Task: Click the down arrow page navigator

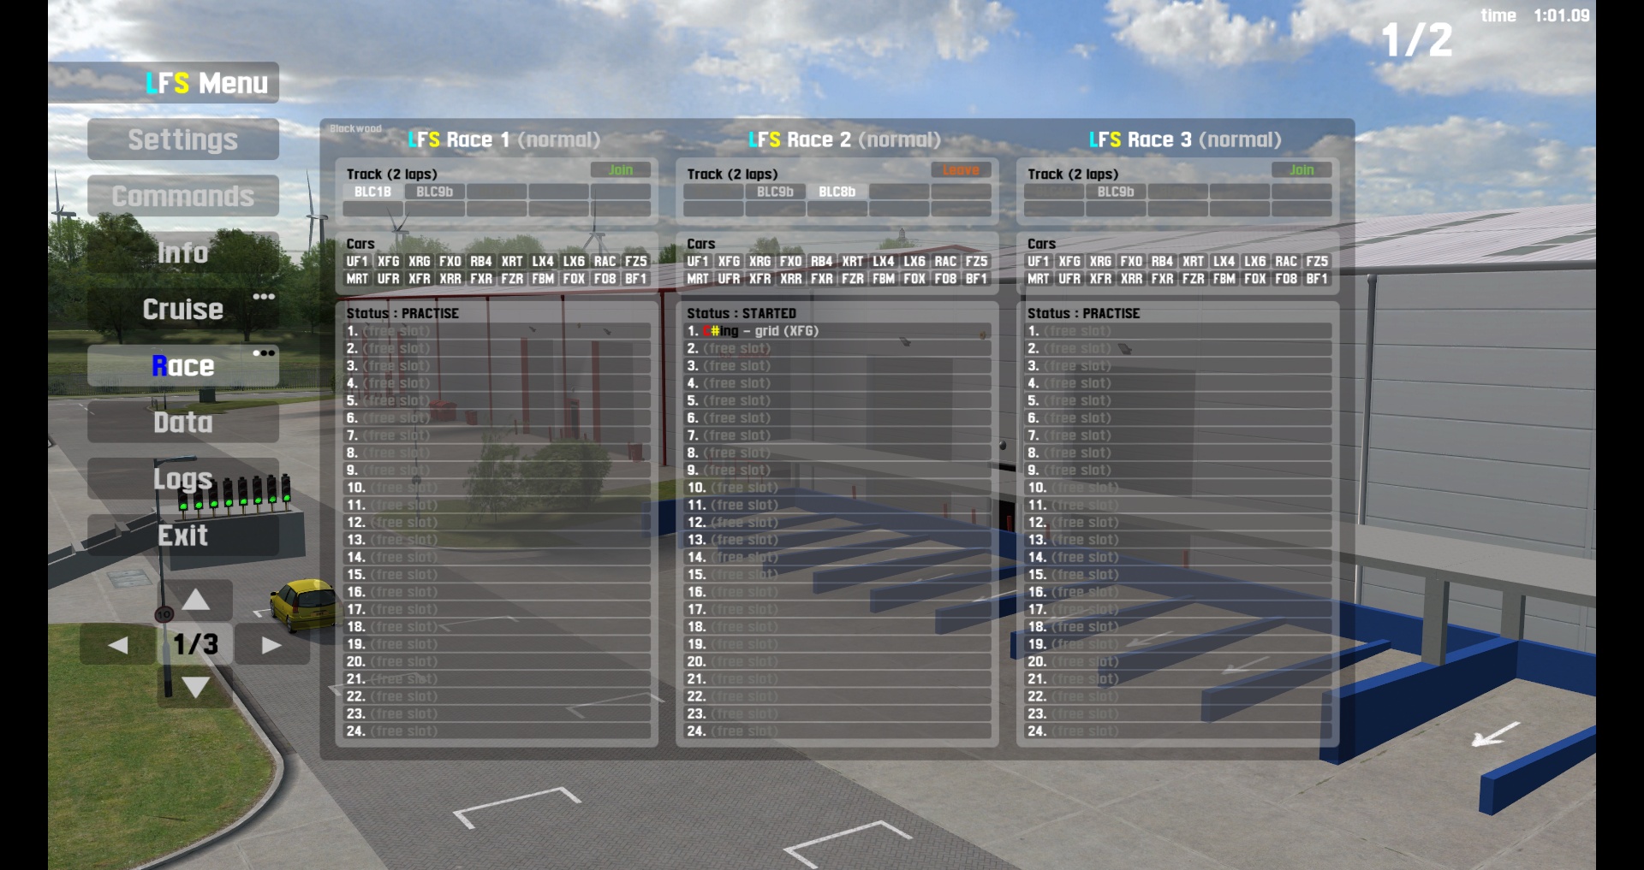Action: pyautogui.click(x=195, y=687)
